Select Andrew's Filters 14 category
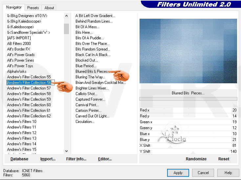241x180 pixels. tap(22, 144)
